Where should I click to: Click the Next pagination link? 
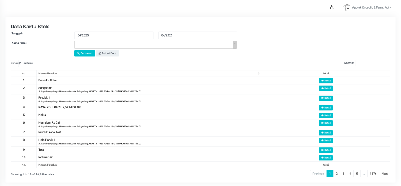click(385, 174)
